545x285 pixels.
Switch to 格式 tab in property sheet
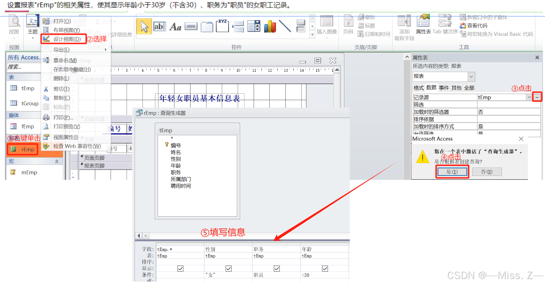click(418, 88)
